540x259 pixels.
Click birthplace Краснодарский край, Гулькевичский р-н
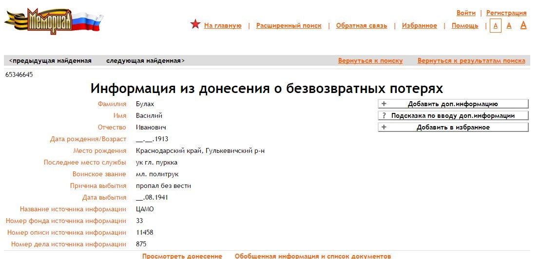point(200,150)
